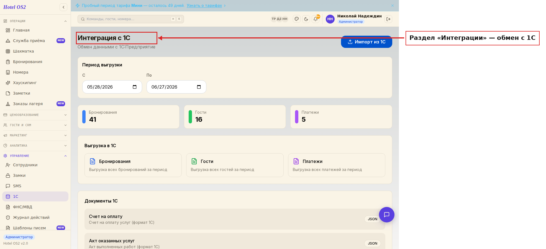Download JSON for Счет на оплату
Viewport: 546px width, 249px height.
pos(372,219)
